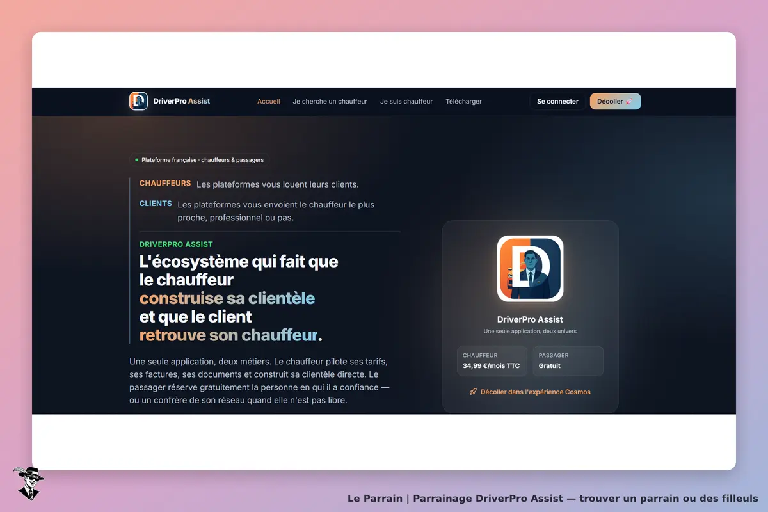Follow Décoller dans l'expérience Cosmos link
768x512 pixels.
pos(530,392)
